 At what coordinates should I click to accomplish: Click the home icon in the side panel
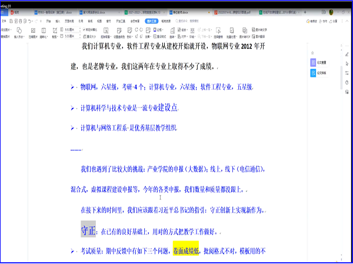pyautogui.click(x=312, y=53)
